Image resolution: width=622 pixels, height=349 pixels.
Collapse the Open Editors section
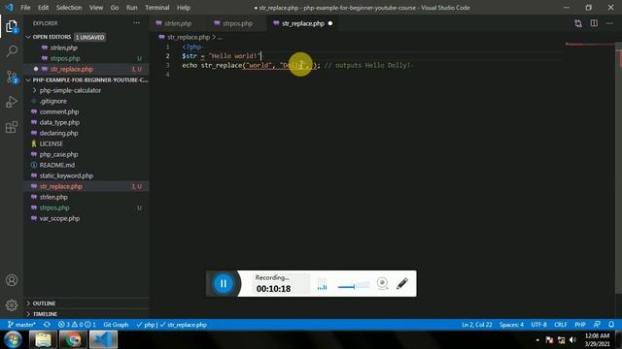click(x=28, y=37)
